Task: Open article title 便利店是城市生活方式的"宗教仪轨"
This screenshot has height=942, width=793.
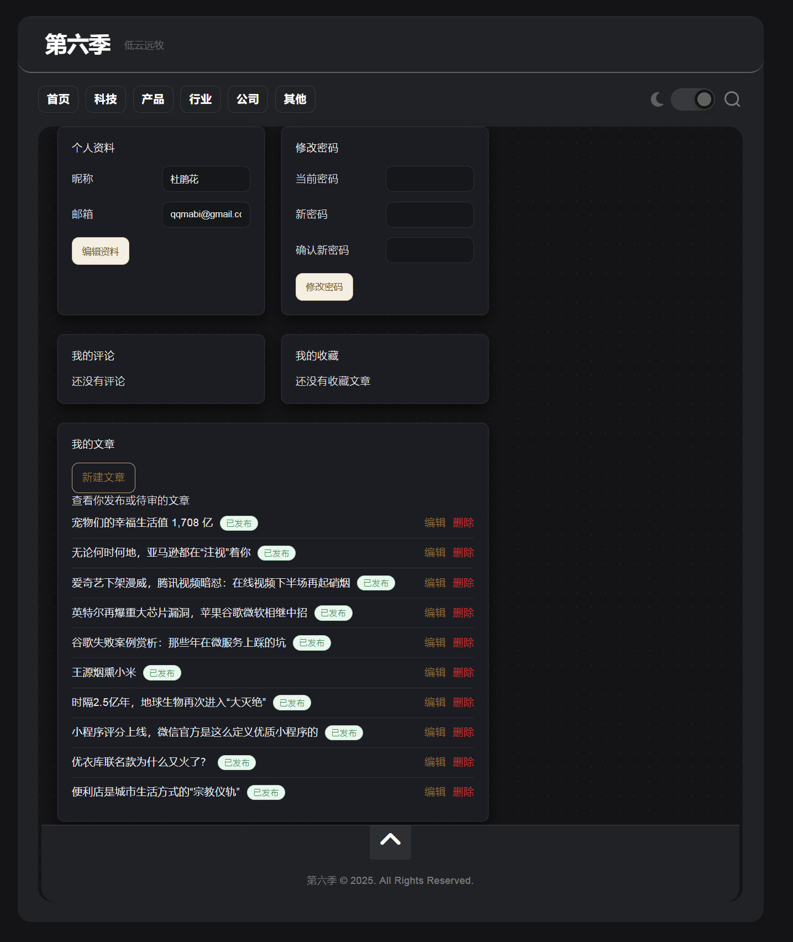Action: tap(156, 792)
